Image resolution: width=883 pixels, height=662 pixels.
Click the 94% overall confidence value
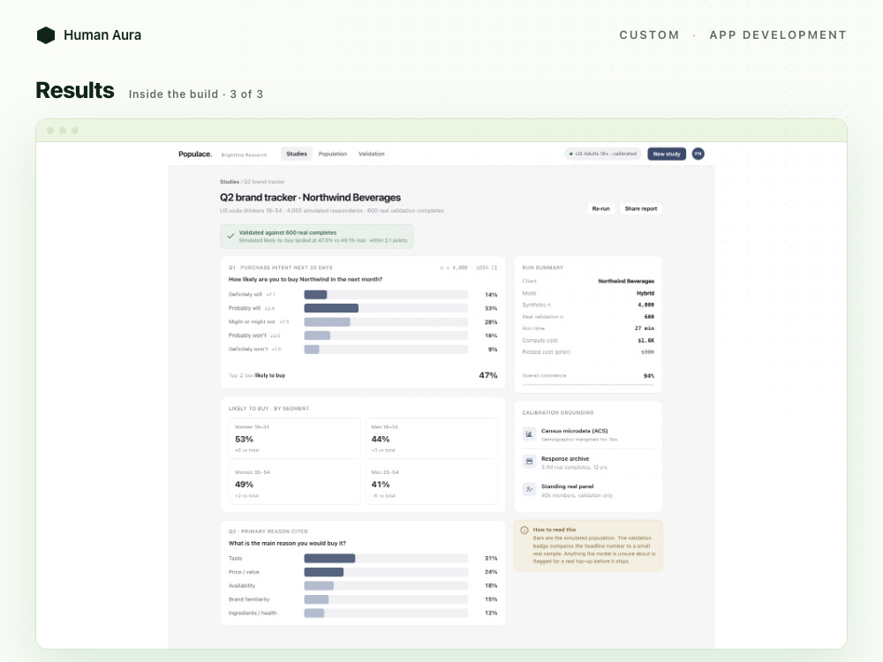point(649,375)
